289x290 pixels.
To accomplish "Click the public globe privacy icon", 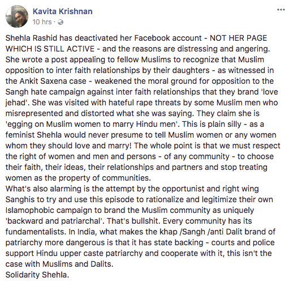I will pyautogui.click(x=61, y=22).
